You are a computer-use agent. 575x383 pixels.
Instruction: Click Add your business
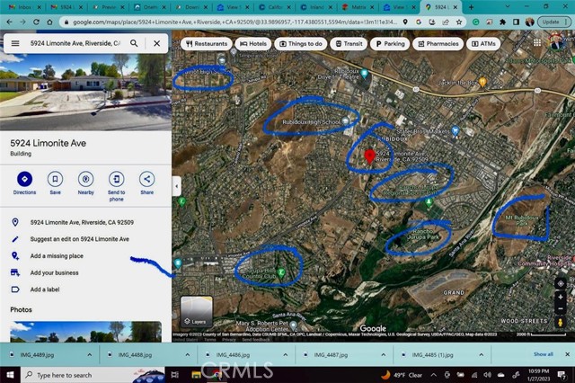click(x=54, y=272)
